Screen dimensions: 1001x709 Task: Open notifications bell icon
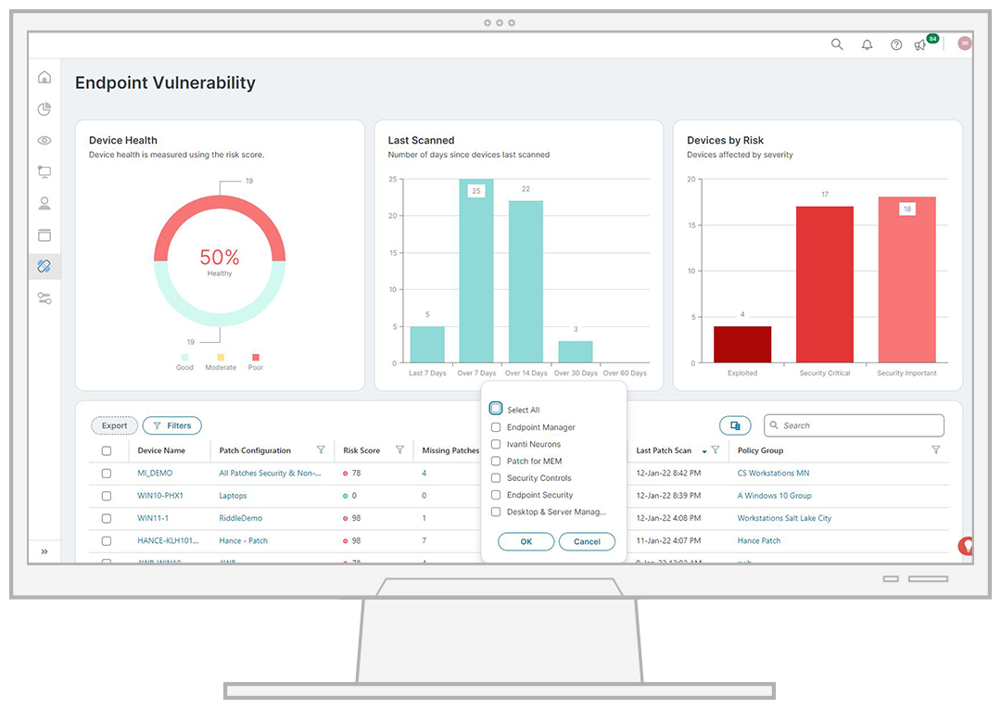tap(867, 44)
